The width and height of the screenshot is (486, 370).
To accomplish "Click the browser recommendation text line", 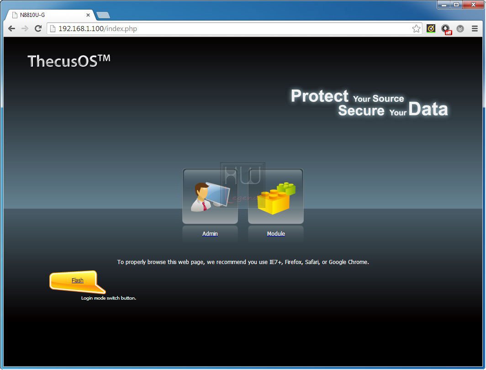I will coord(243,262).
